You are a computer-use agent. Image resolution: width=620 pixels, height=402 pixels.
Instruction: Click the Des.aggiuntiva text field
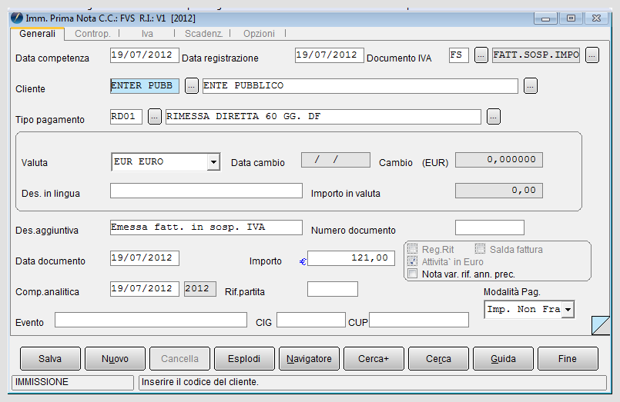[x=206, y=228]
